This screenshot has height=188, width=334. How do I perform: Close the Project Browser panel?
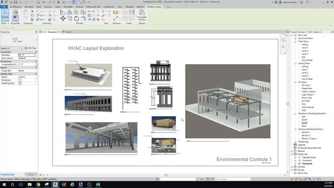pos(332,32)
